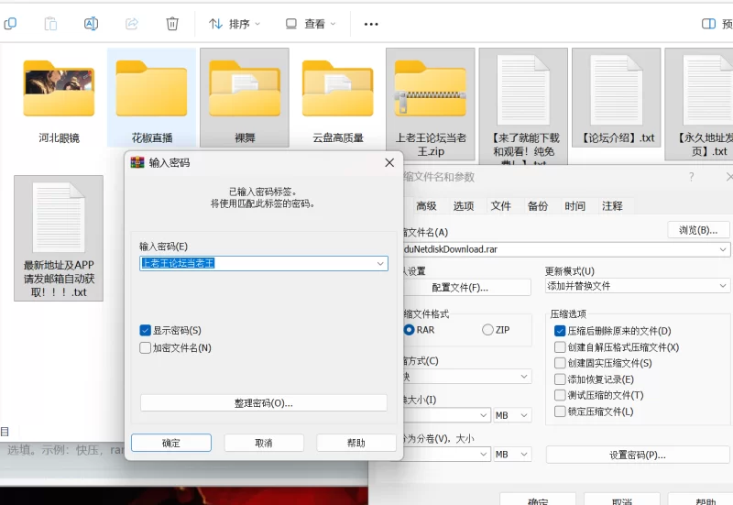Screen dimensions: 733x505
Task: Click the Delete trash icon in Explorer toolbar
Action: point(172,24)
